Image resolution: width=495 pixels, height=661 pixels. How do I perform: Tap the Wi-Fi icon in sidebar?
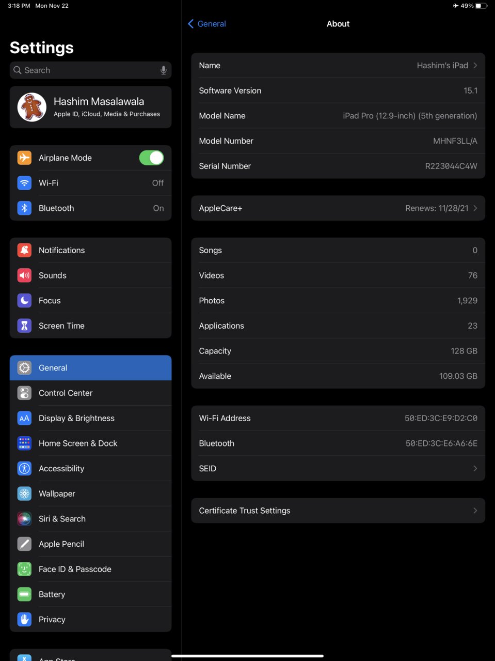pos(24,183)
